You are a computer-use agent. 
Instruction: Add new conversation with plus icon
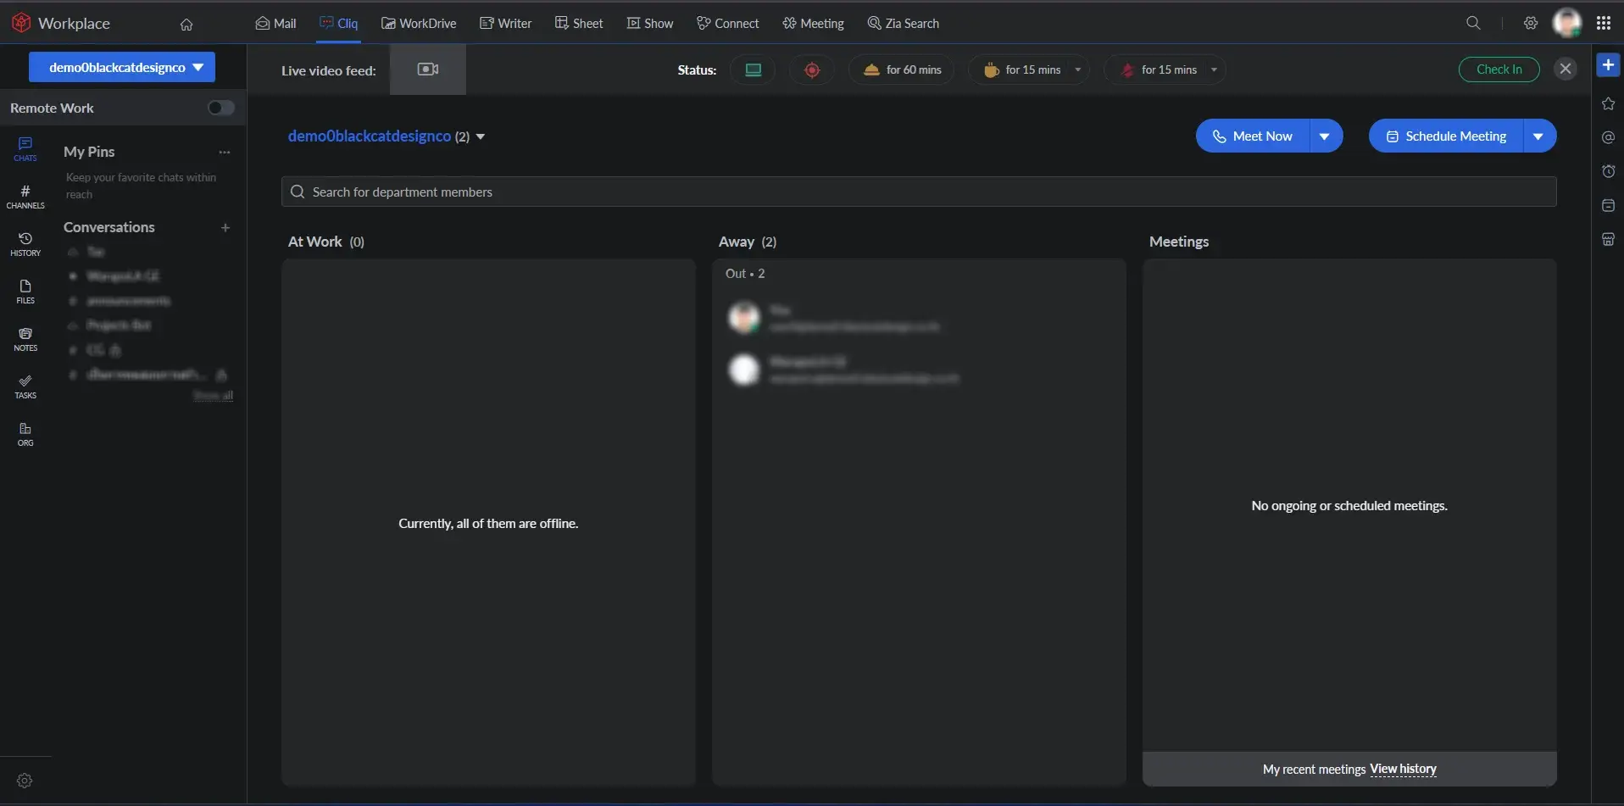tap(225, 227)
